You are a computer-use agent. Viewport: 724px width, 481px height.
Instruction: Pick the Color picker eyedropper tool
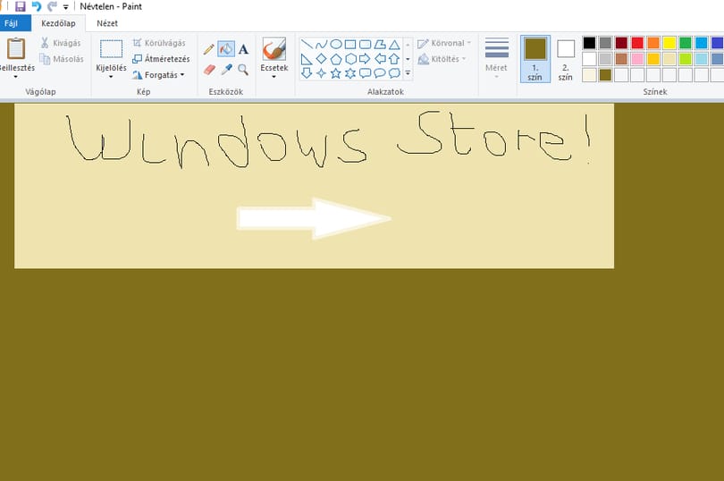(x=226, y=70)
